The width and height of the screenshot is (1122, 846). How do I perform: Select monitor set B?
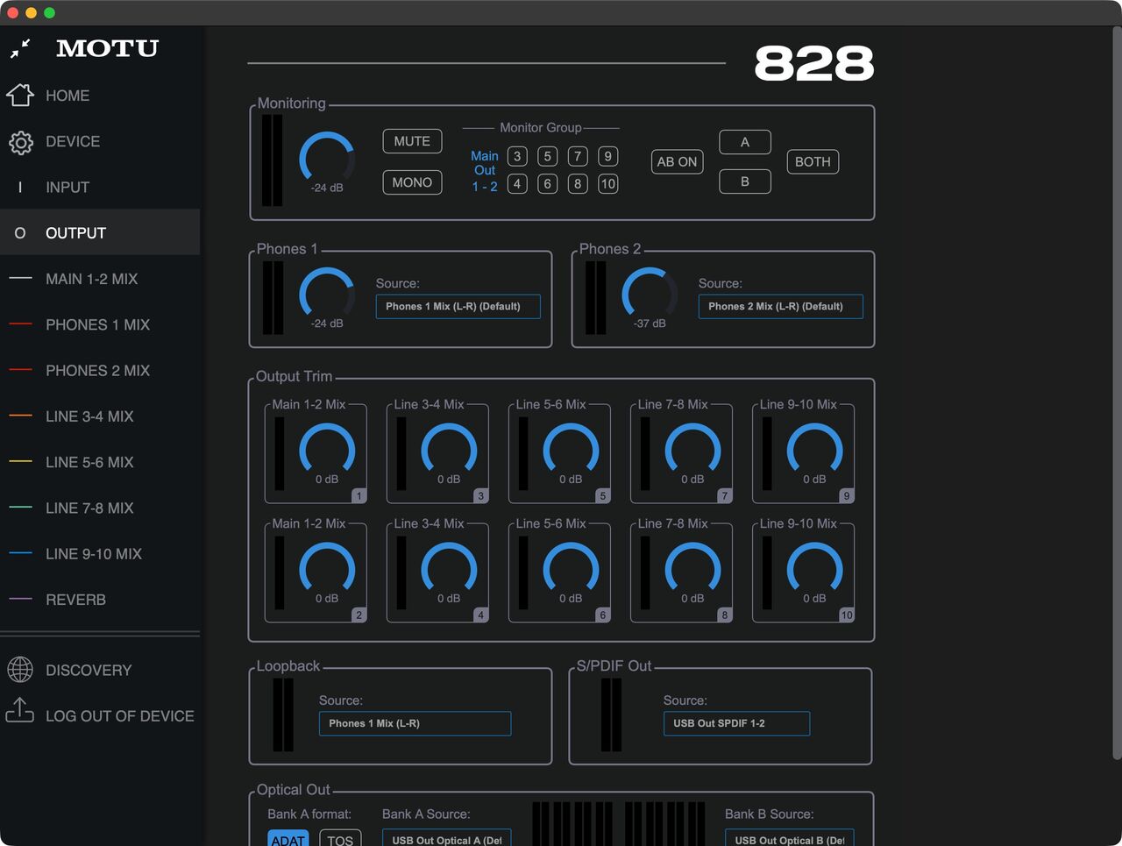click(745, 181)
